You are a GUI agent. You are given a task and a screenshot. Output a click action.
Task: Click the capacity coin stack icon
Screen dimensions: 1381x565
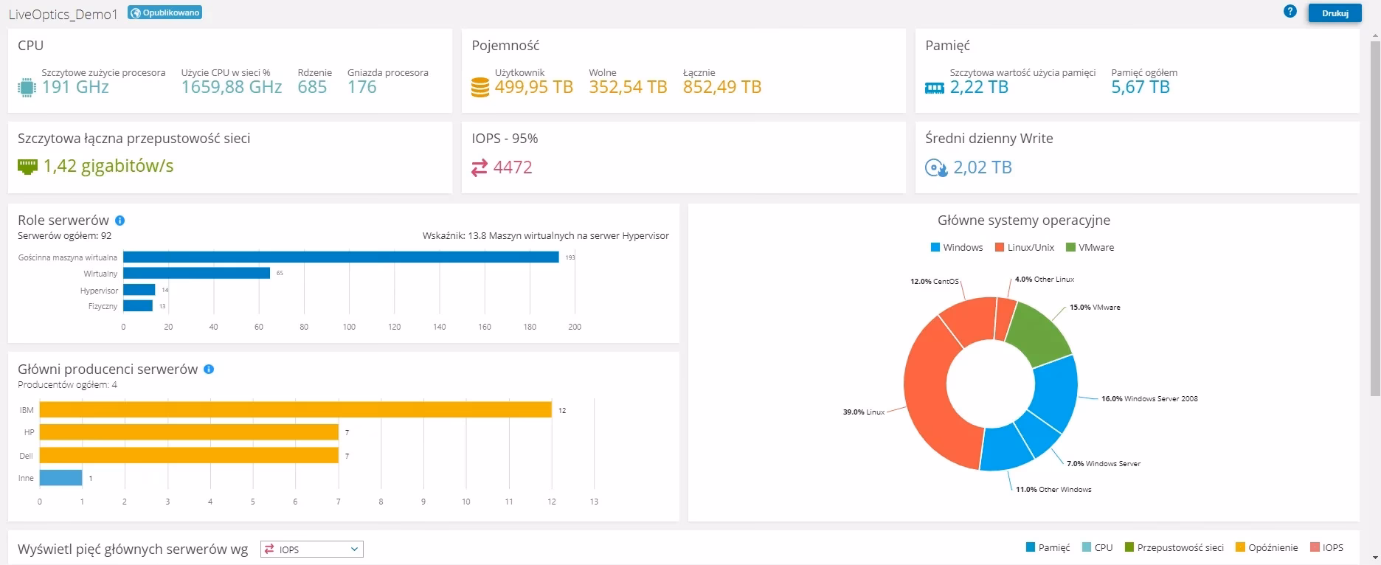coord(480,88)
